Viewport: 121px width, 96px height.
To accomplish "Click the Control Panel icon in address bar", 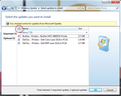I will tap(16, 8).
